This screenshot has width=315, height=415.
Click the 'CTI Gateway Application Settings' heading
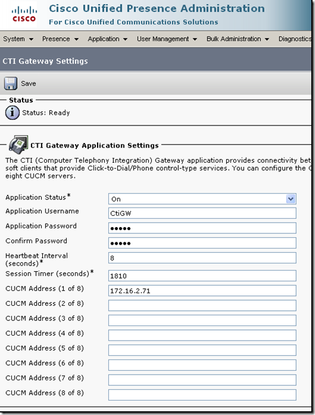pos(94,146)
